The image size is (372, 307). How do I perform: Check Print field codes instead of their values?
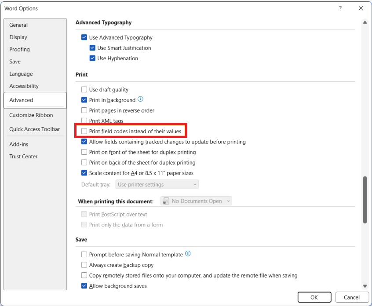84,131
